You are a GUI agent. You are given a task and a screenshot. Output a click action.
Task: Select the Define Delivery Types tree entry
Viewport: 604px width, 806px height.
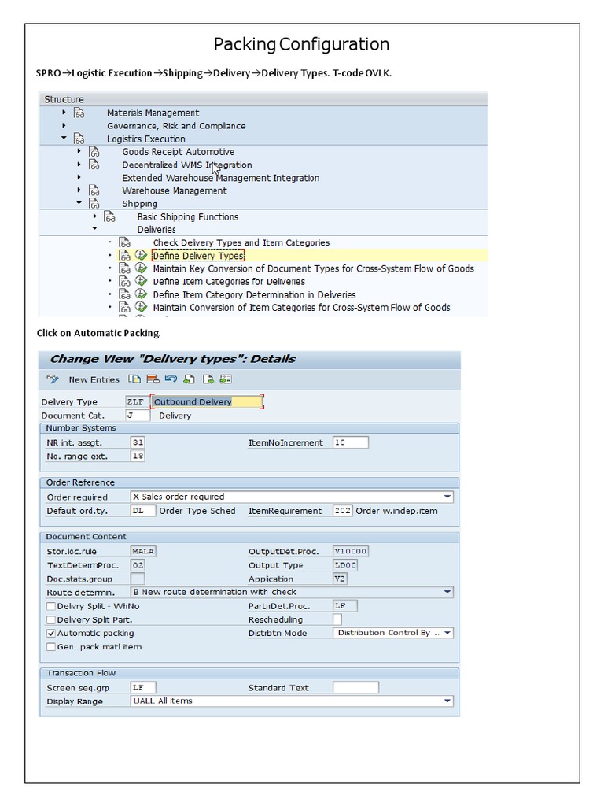(x=198, y=256)
